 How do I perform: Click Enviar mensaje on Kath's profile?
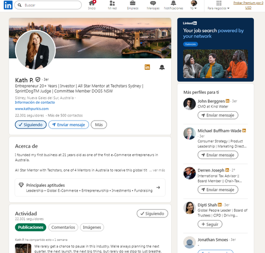pyautogui.click(x=69, y=124)
